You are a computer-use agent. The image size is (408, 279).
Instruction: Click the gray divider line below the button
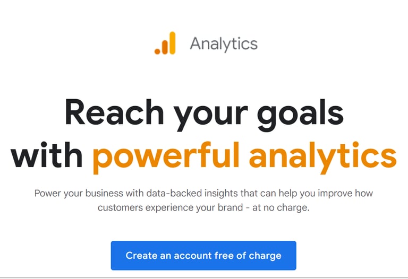204,277
